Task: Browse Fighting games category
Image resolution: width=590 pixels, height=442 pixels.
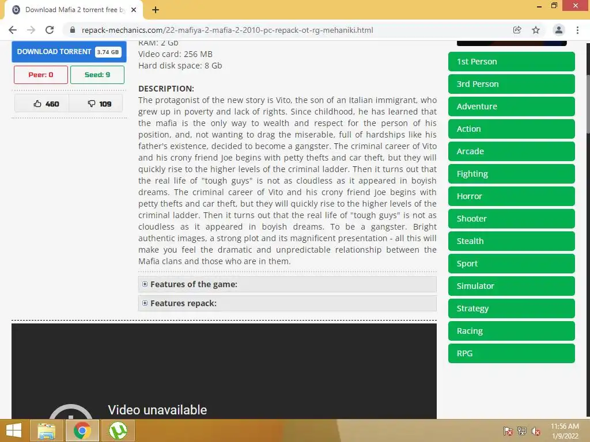Action: [x=512, y=174]
